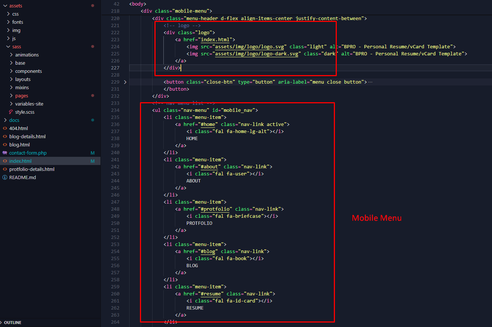Viewport: 492px width, 327px height.
Task: Collapse the sass folder
Action: pos(9,46)
